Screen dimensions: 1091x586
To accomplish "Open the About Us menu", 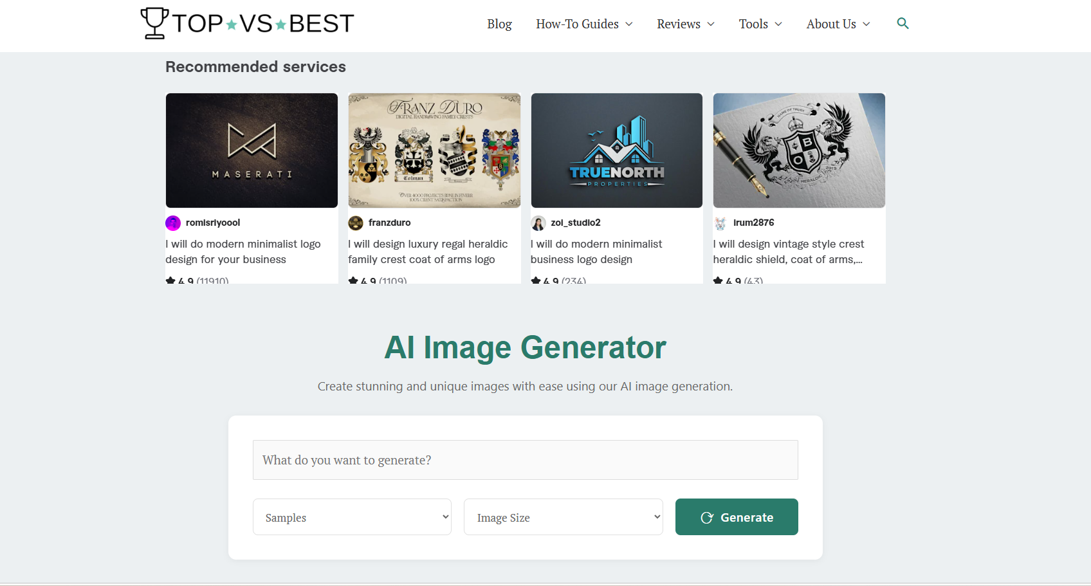I will pos(831,24).
